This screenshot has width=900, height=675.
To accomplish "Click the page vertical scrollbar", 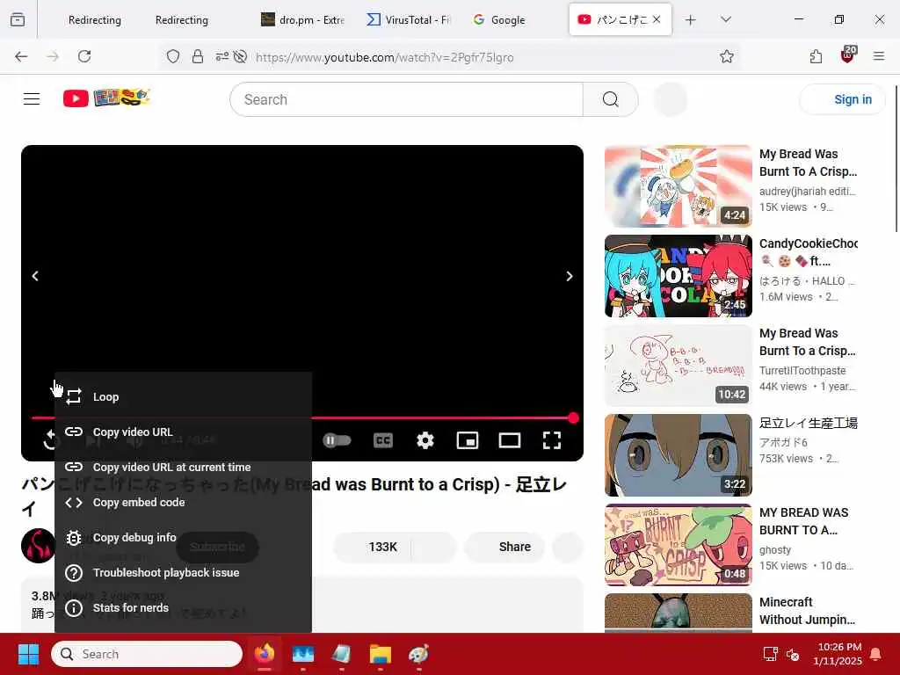I will (x=896, y=159).
